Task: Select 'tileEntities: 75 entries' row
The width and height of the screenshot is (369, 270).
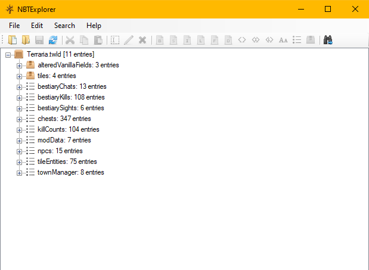Action: point(67,162)
